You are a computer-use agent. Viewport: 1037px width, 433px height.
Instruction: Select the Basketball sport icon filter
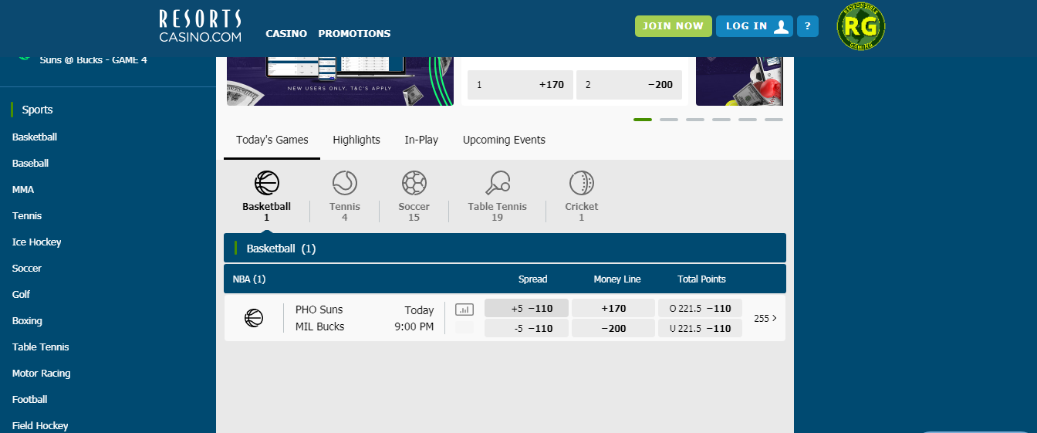pyautogui.click(x=266, y=183)
